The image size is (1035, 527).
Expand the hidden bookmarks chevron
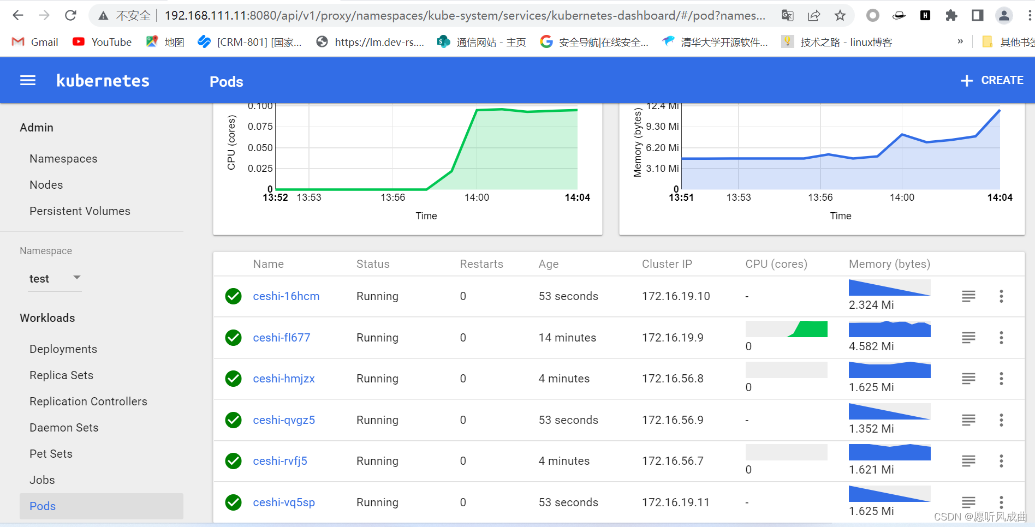click(x=960, y=41)
